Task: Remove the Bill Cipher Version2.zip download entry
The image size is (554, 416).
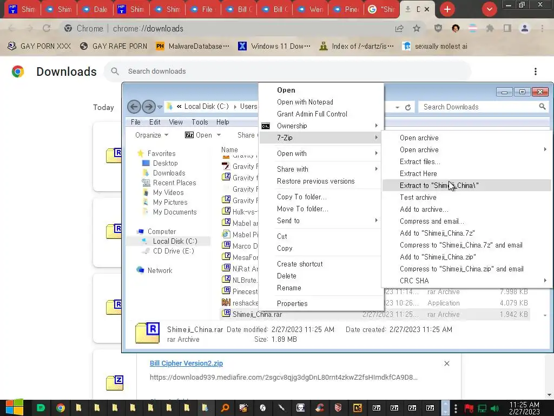Action: tap(446, 363)
